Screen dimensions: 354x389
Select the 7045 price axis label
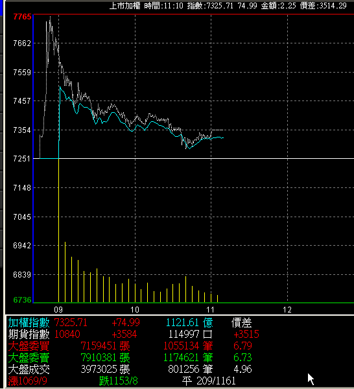click(22, 217)
